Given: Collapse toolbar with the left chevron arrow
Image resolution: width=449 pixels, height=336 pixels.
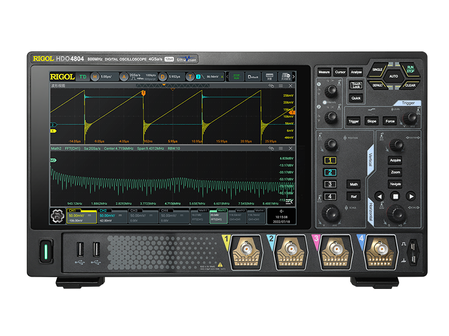Looking at the screenshot, I should (x=227, y=77).
